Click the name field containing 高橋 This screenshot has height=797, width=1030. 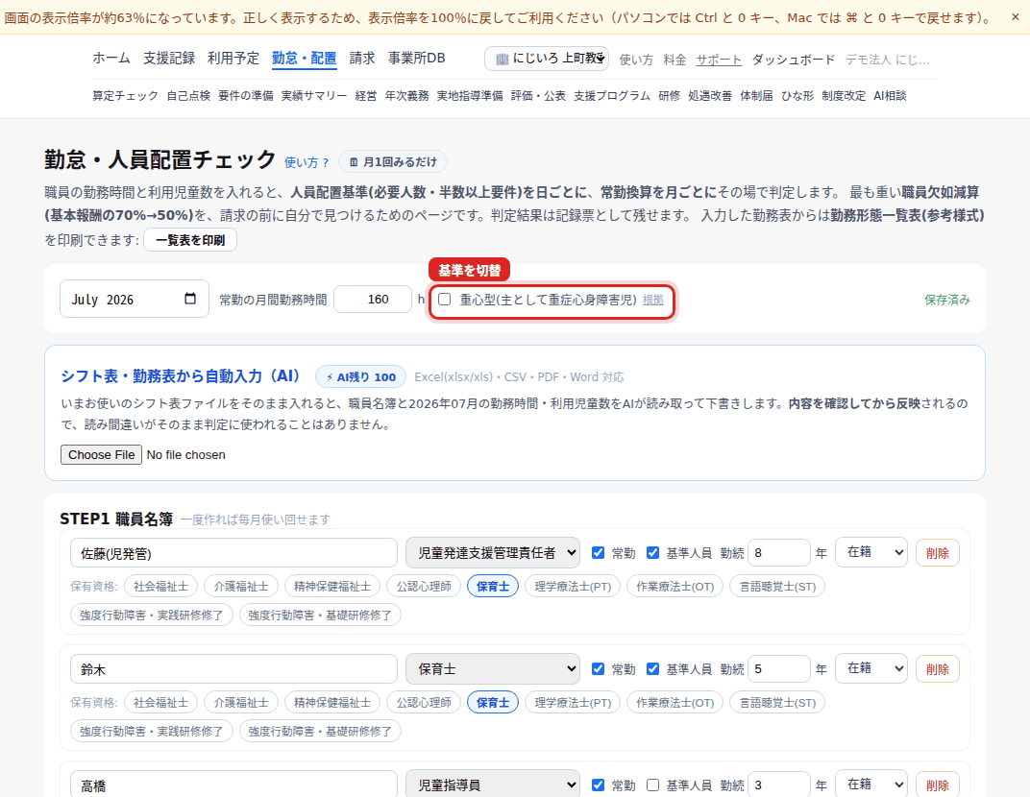[x=233, y=785]
